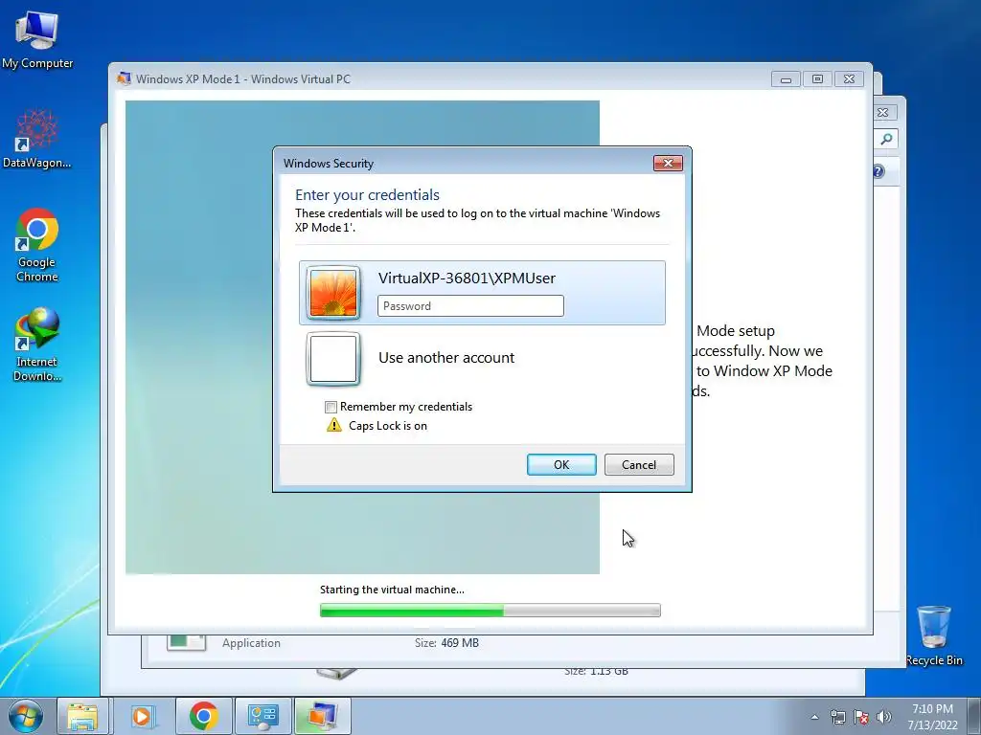Click OK in Windows Security dialog
981x735 pixels.
[561, 464]
